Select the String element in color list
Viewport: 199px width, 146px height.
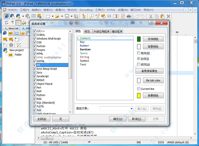click(85, 57)
